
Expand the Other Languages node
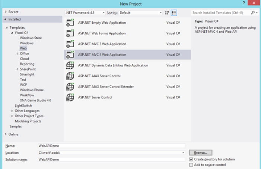[x=12, y=111]
